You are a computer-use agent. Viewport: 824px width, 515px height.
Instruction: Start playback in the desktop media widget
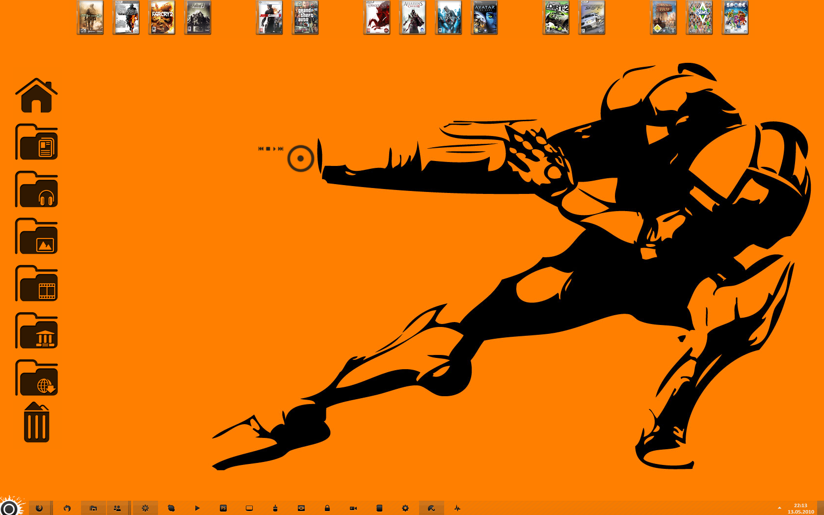pos(274,149)
